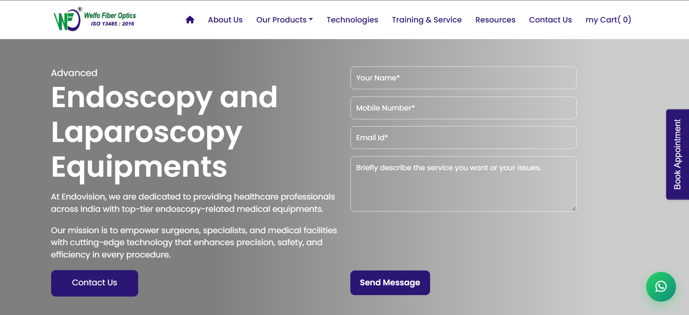Expand the Our Products dropdown
The image size is (689, 315).
(284, 20)
